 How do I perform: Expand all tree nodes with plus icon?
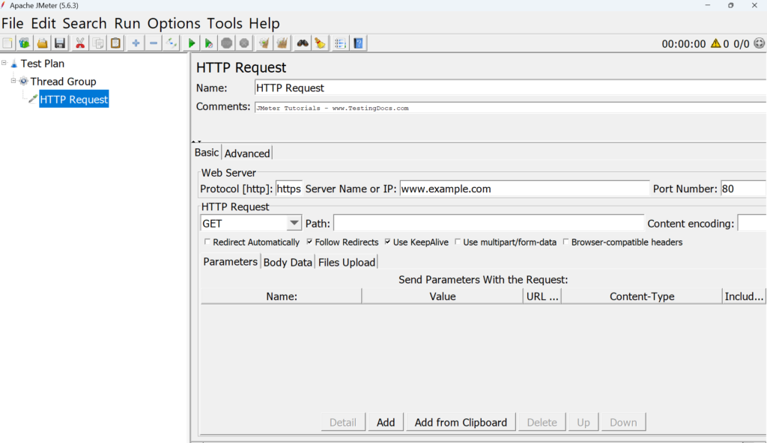(135, 43)
